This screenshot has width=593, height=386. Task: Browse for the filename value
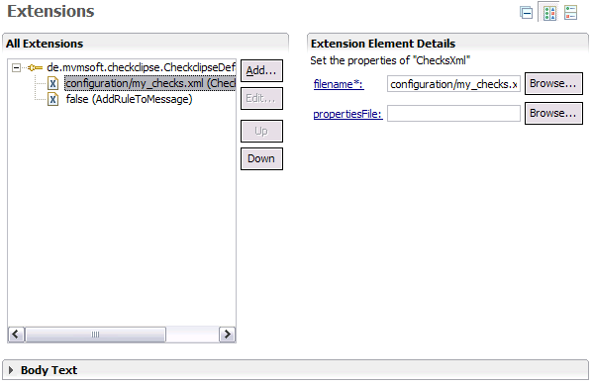click(x=553, y=83)
